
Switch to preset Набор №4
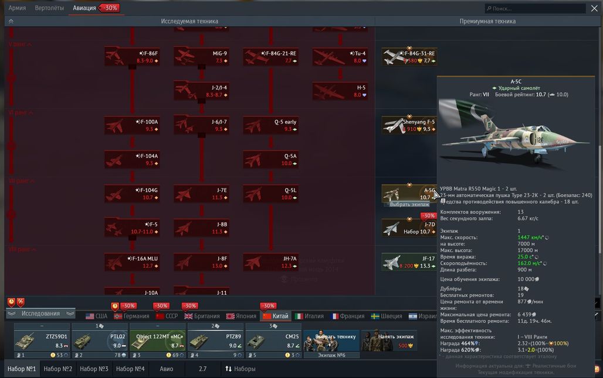coord(130,369)
